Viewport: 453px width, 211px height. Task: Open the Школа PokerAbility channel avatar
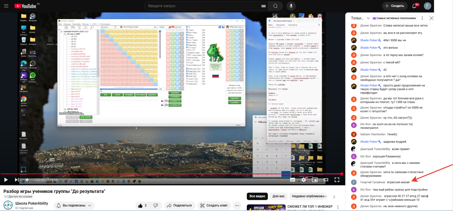[8, 205]
